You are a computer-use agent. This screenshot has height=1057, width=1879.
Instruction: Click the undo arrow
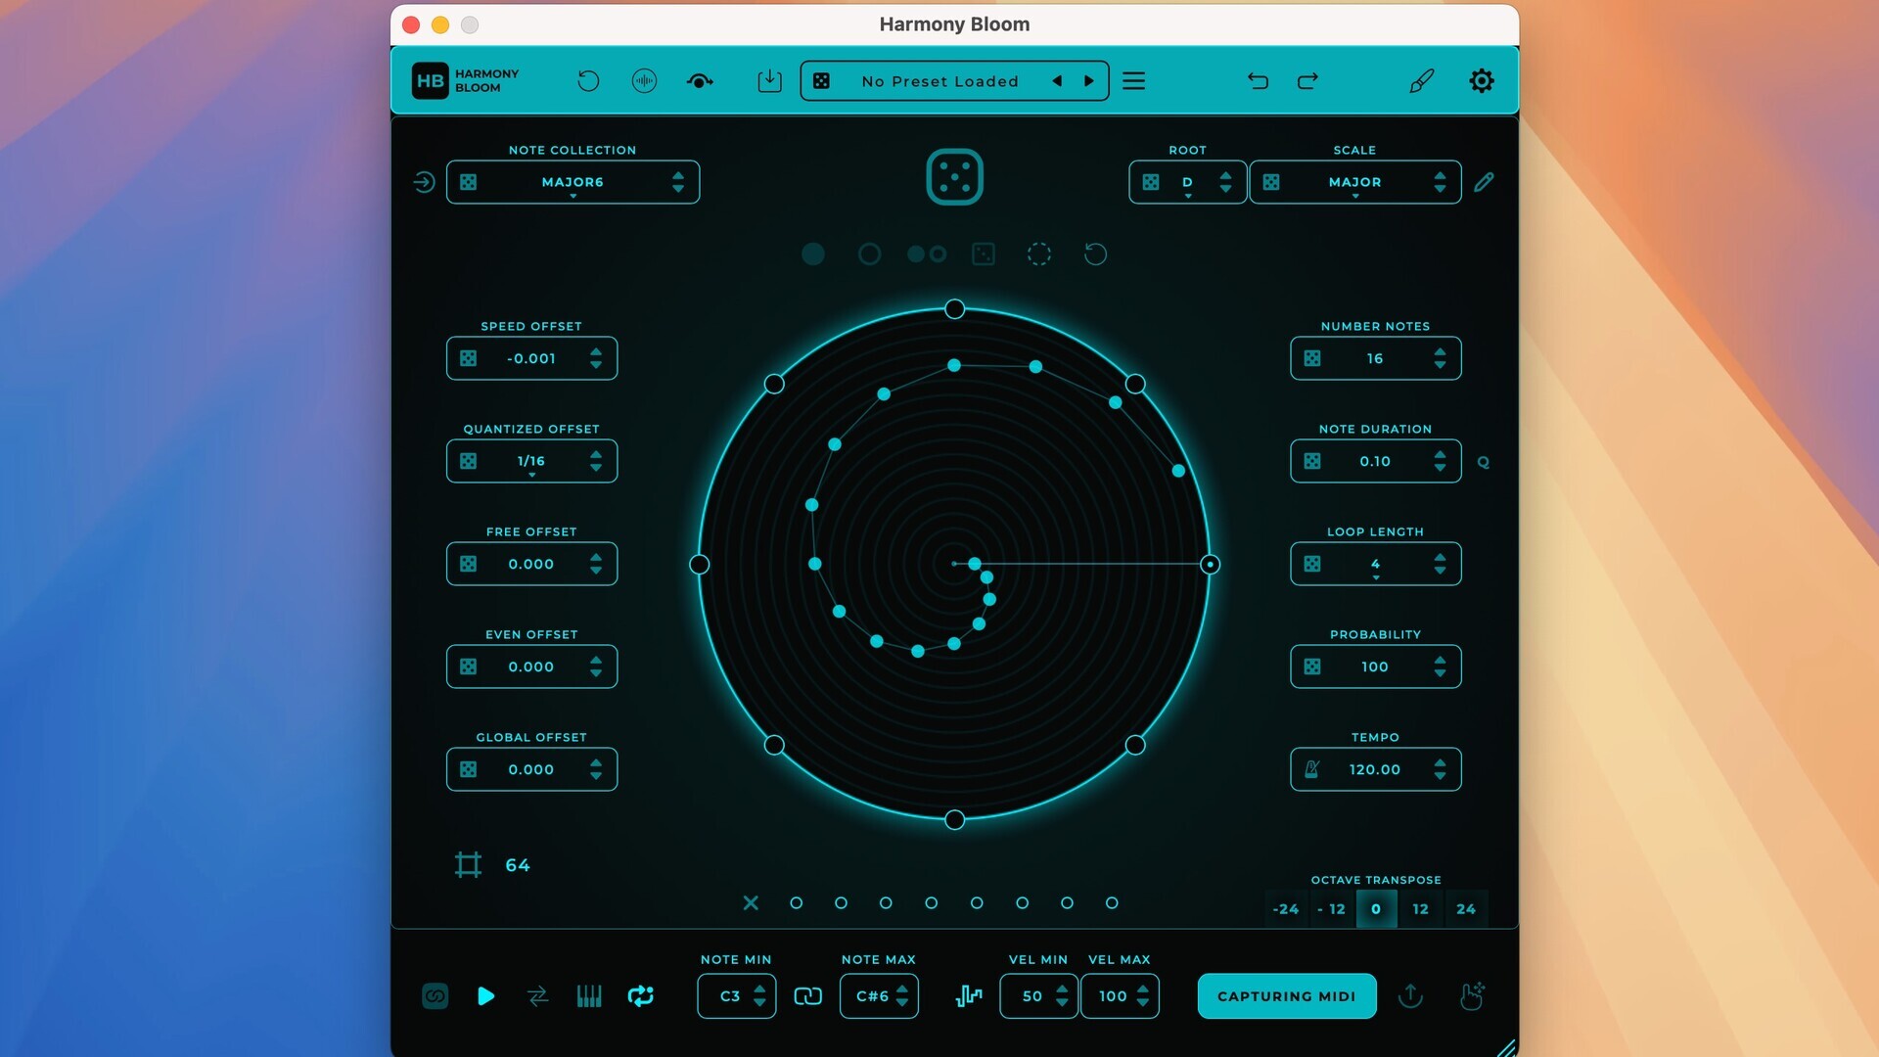1258,81
